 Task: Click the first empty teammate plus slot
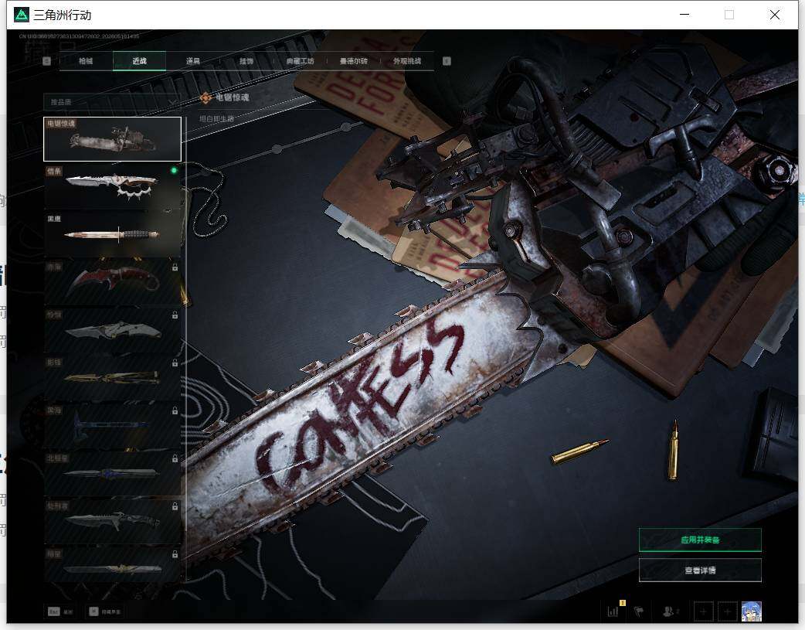tap(703, 611)
